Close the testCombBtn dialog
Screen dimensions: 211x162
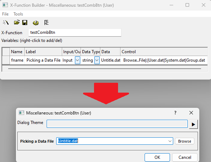[x=191, y=113]
